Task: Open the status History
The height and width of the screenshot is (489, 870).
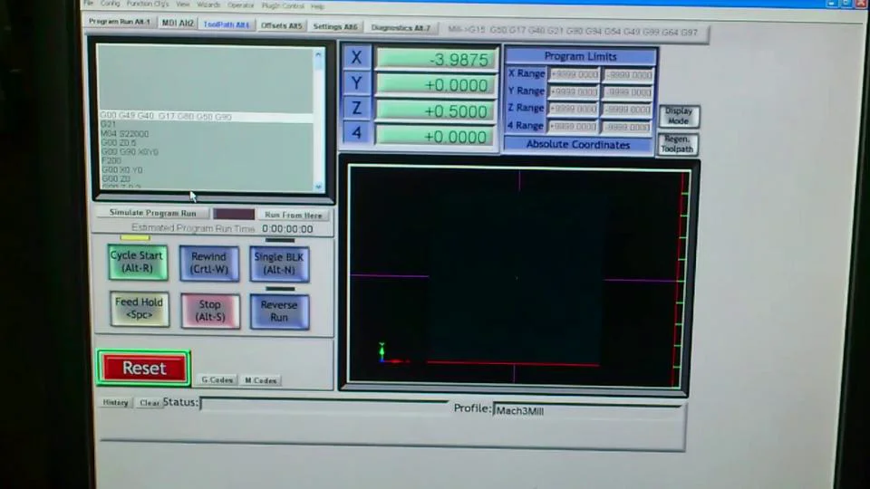Action: 115,402
